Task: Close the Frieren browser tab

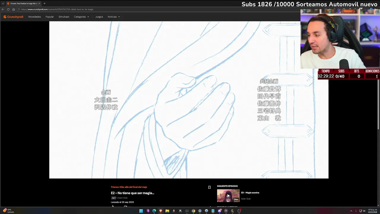Action: coord(39,3)
